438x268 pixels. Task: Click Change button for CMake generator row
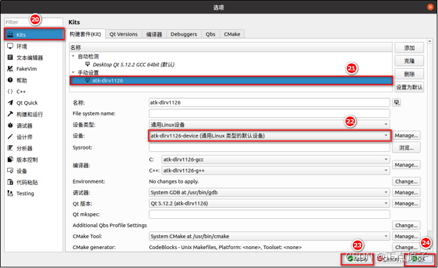tap(406, 247)
